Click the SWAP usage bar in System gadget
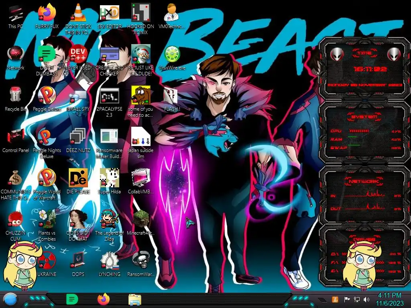 (354, 145)
